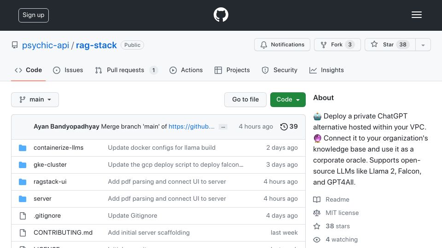This screenshot has width=442, height=248.
Task: Click the 4 days ago timestamp for .gitignore
Action: 282,216
